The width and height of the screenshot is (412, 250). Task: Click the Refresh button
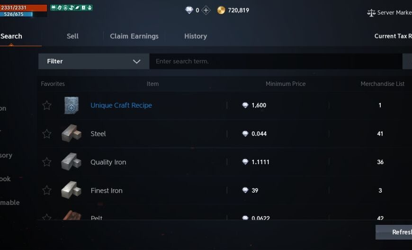coord(395,232)
